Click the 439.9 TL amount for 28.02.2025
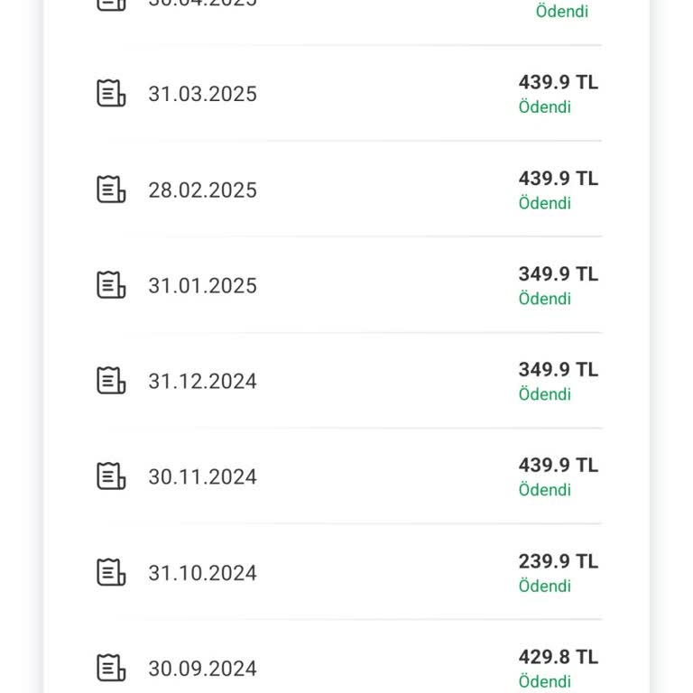The width and height of the screenshot is (693, 693). pyautogui.click(x=558, y=179)
